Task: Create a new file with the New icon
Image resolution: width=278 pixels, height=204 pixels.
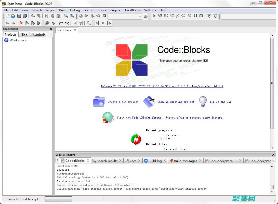Action: 7,16
